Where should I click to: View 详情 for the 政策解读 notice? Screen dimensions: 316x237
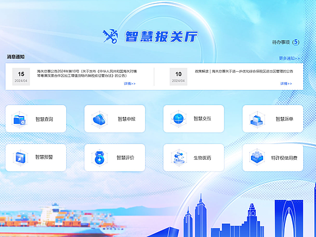[x=286, y=83]
